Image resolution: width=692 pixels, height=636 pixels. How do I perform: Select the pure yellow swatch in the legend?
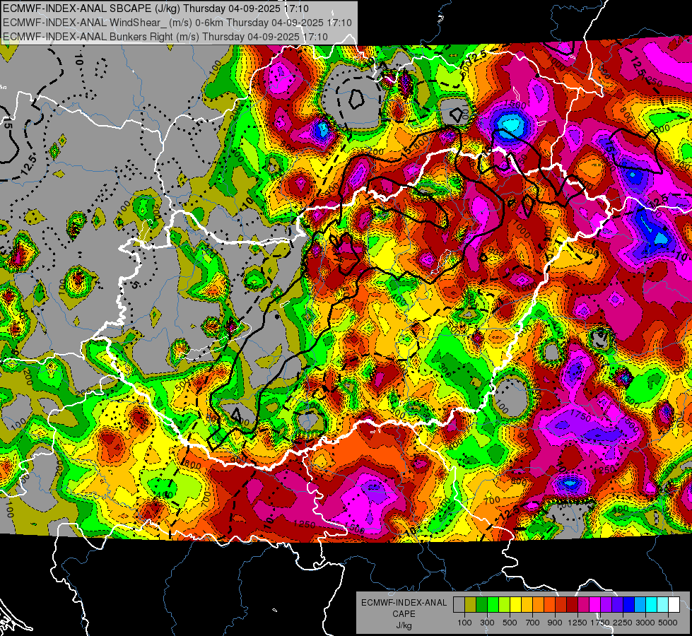pyautogui.click(x=515, y=604)
